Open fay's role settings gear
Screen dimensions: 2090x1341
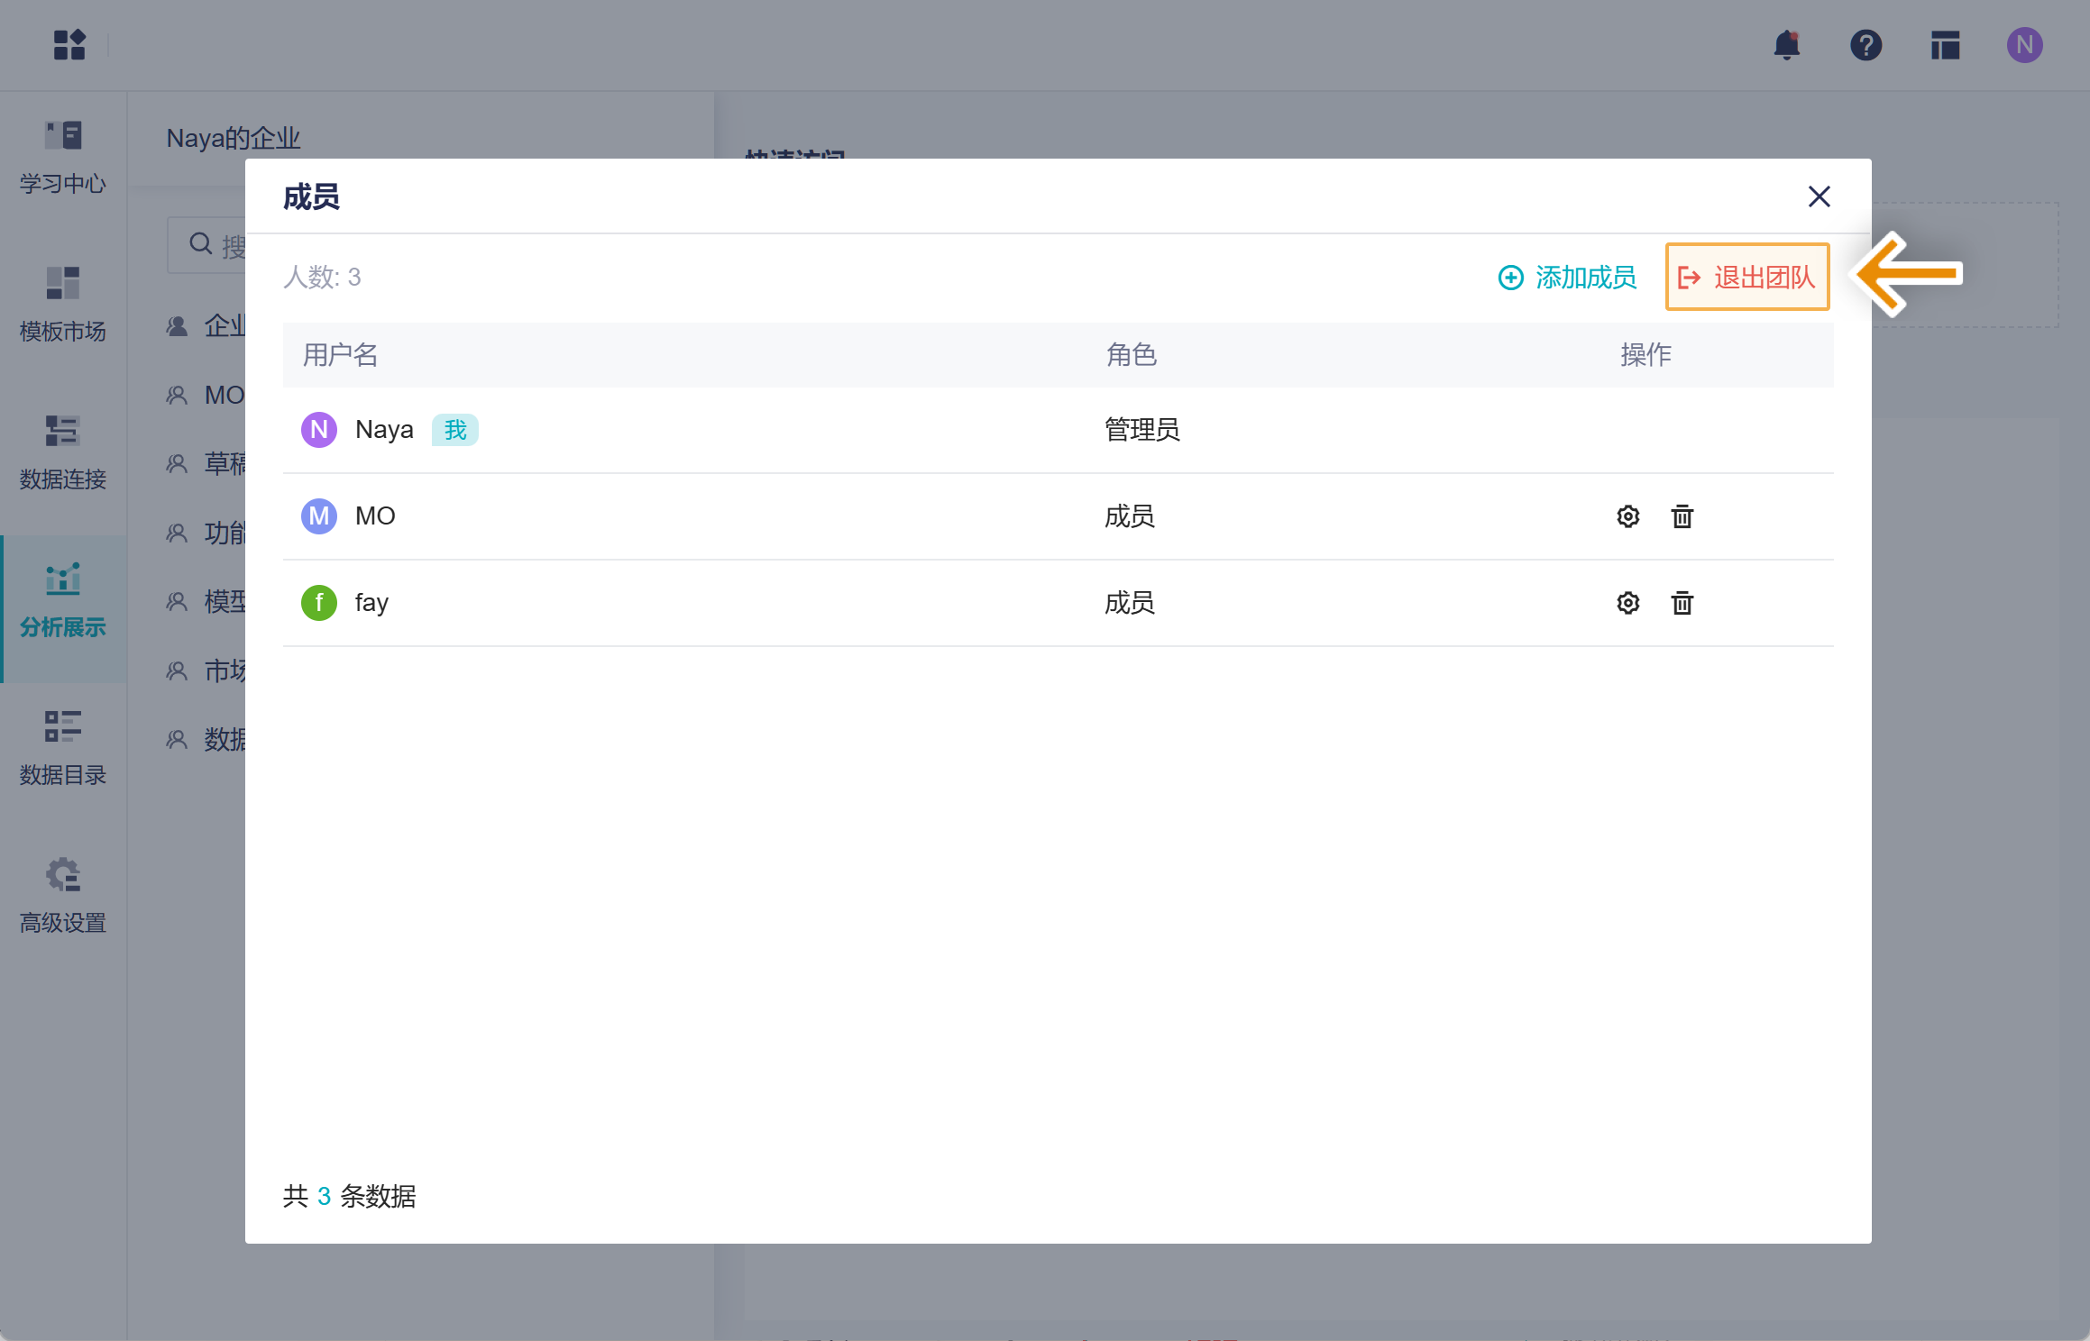coord(1627,603)
